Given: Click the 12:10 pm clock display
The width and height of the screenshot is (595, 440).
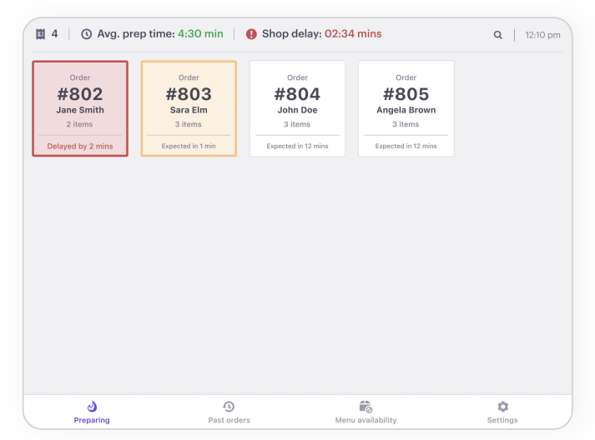Looking at the screenshot, I should [542, 35].
